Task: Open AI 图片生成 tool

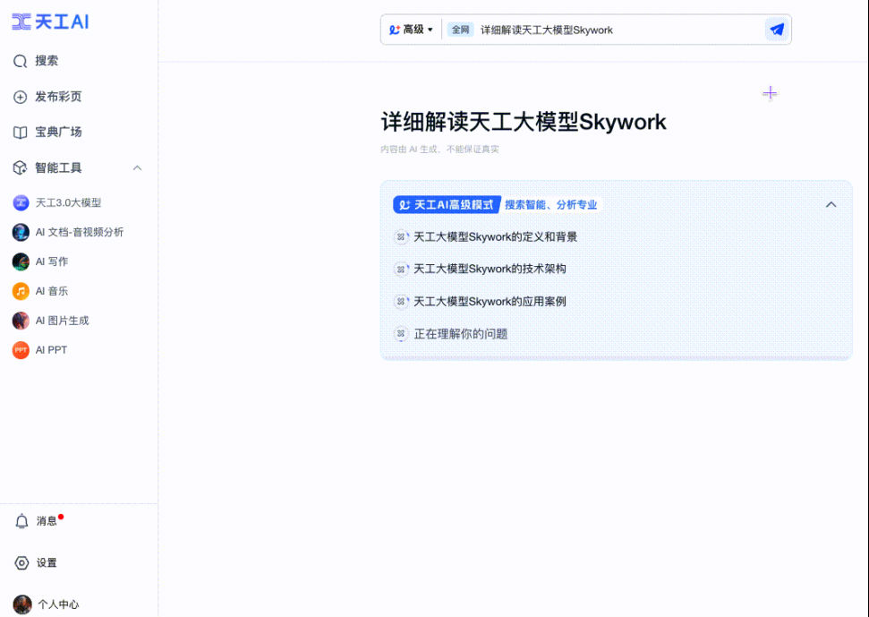Action: [x=62, y=321]
